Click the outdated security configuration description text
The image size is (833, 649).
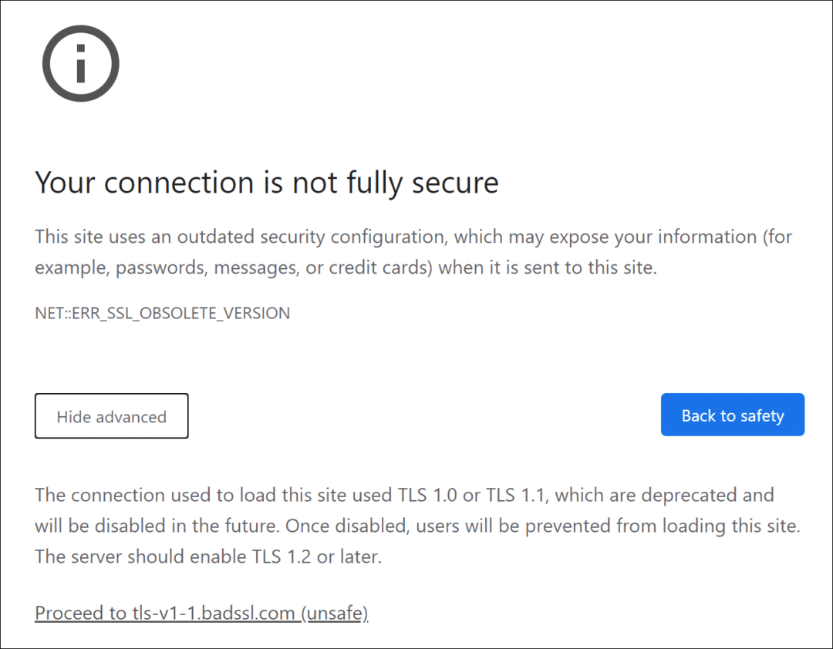pyautogui.click(x=413, y=251)
